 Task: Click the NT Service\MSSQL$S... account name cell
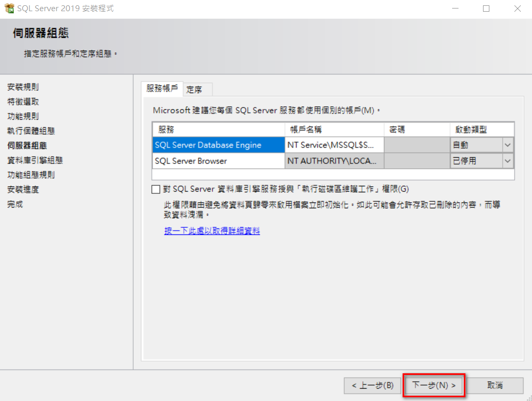point(334,145)
